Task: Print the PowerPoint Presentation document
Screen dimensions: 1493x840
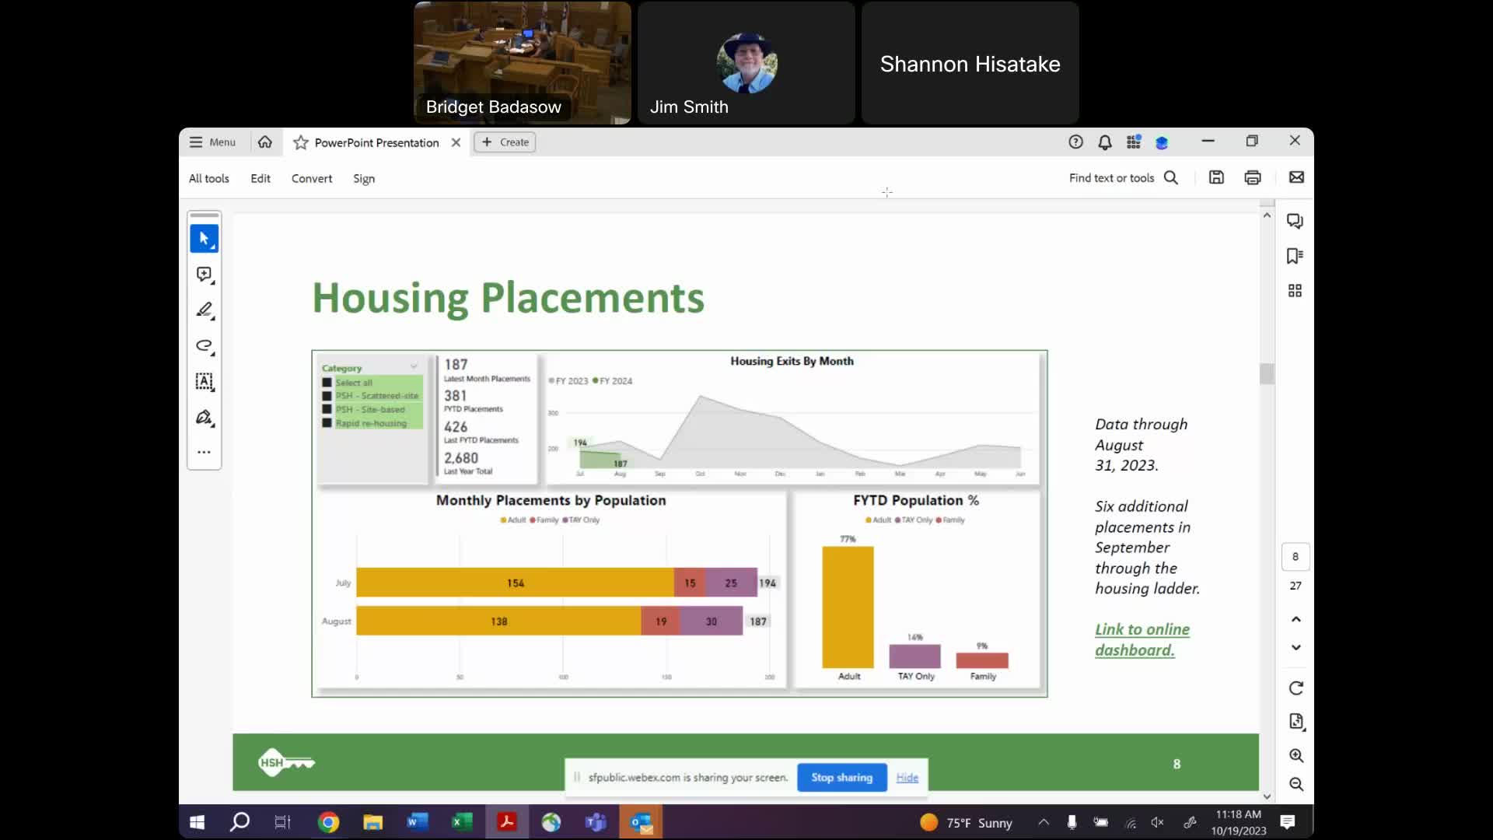Action: pyautogui.click(x=1253, y=177)
